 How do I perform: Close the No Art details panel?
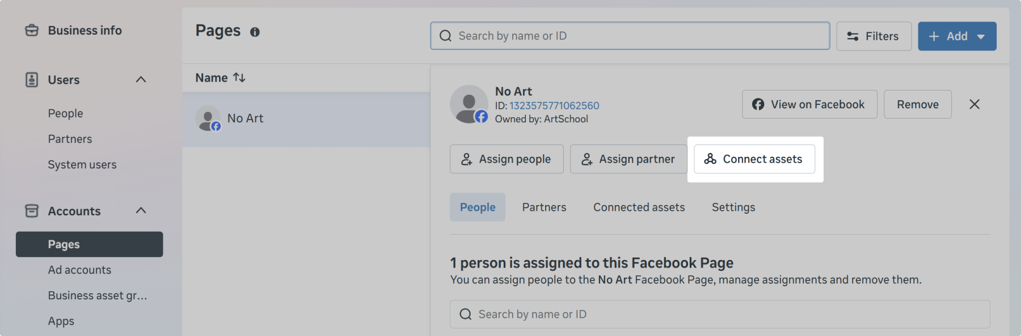(x=974, y=104)
